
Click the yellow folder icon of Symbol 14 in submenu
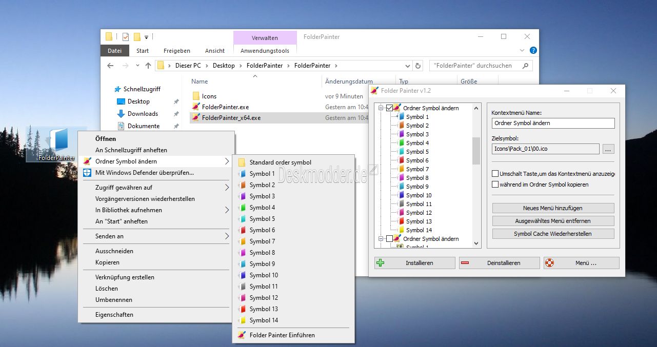tap(242, 320)
